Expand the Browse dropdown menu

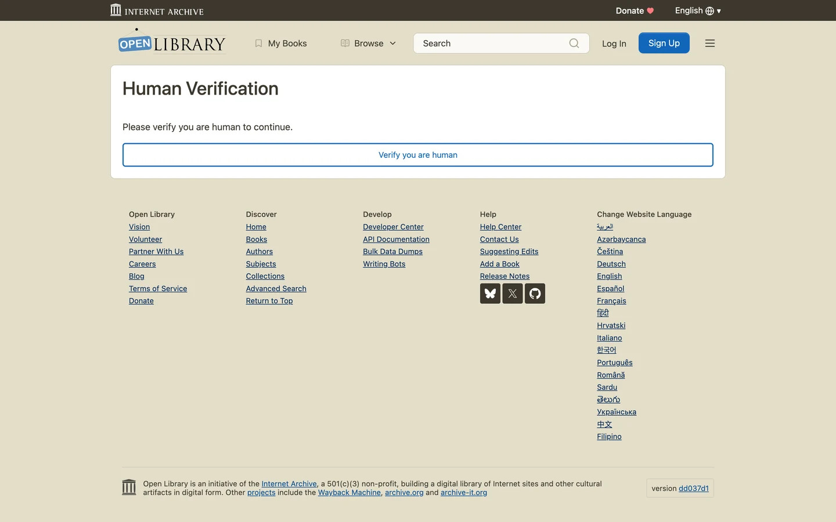[x=369, y=43]
